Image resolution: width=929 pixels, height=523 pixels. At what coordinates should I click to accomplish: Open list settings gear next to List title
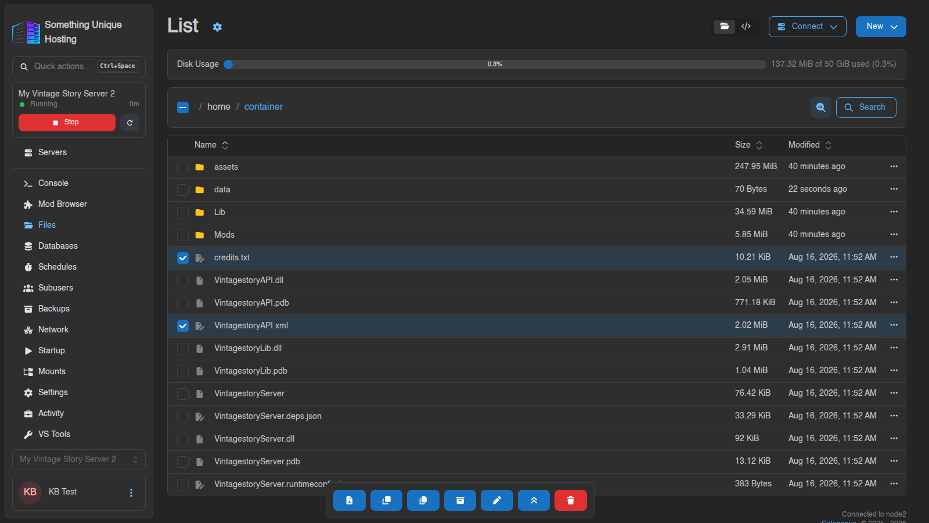(217, 27)
